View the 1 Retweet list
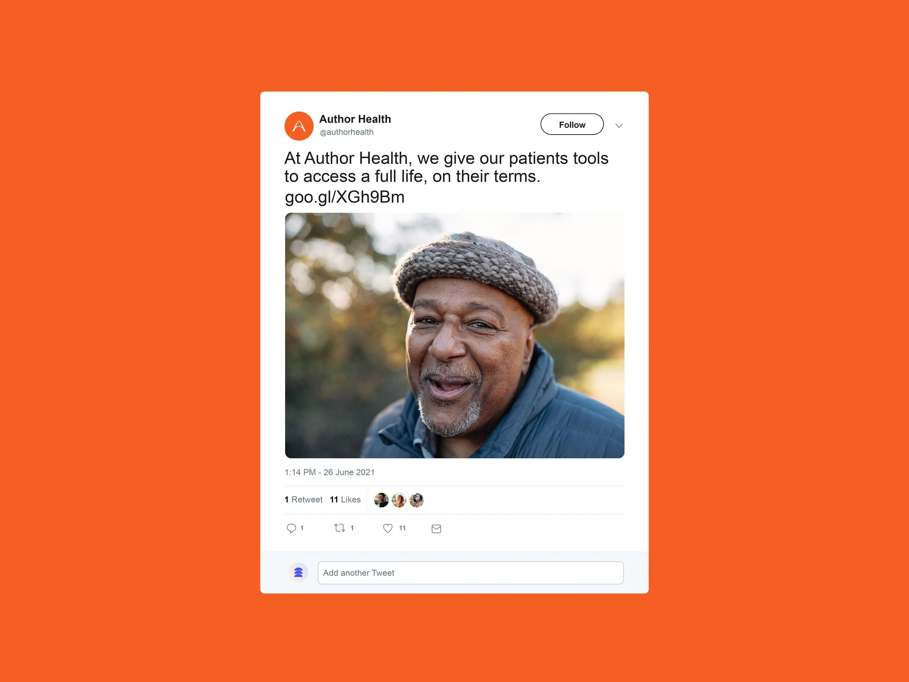This screenshot has width=909, height=682. coord(303,499)
